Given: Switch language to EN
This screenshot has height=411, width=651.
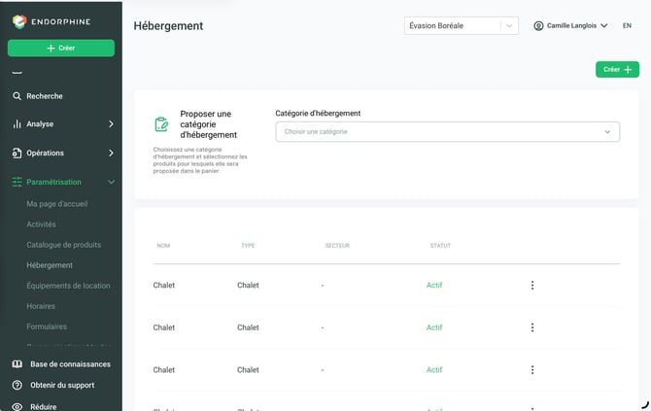Looking at the screenshot, I should [x=627, y=25].
